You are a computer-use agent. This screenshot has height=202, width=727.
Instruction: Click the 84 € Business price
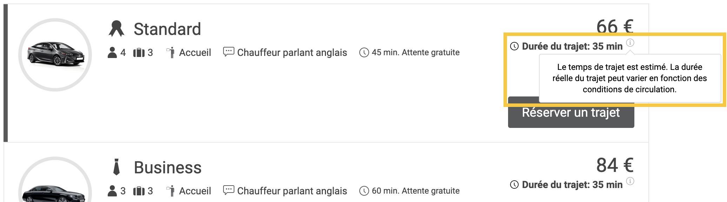[x=615, y=165]
